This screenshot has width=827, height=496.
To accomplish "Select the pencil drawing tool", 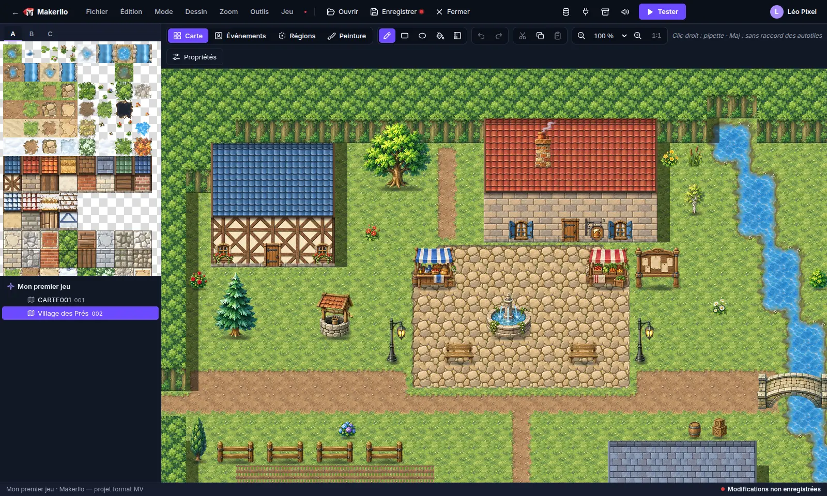I will pos(387,36).
